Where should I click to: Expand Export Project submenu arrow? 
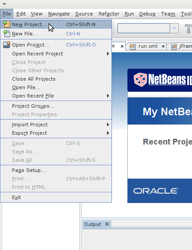108,133
